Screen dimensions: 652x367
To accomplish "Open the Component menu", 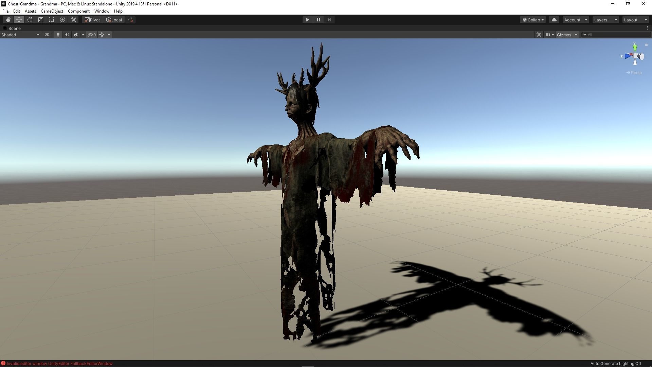I will (x=78, y=11).
